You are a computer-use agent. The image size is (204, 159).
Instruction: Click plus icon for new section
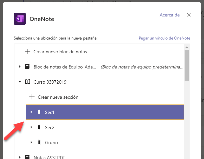pyautogui.click(x=32, y=97)
